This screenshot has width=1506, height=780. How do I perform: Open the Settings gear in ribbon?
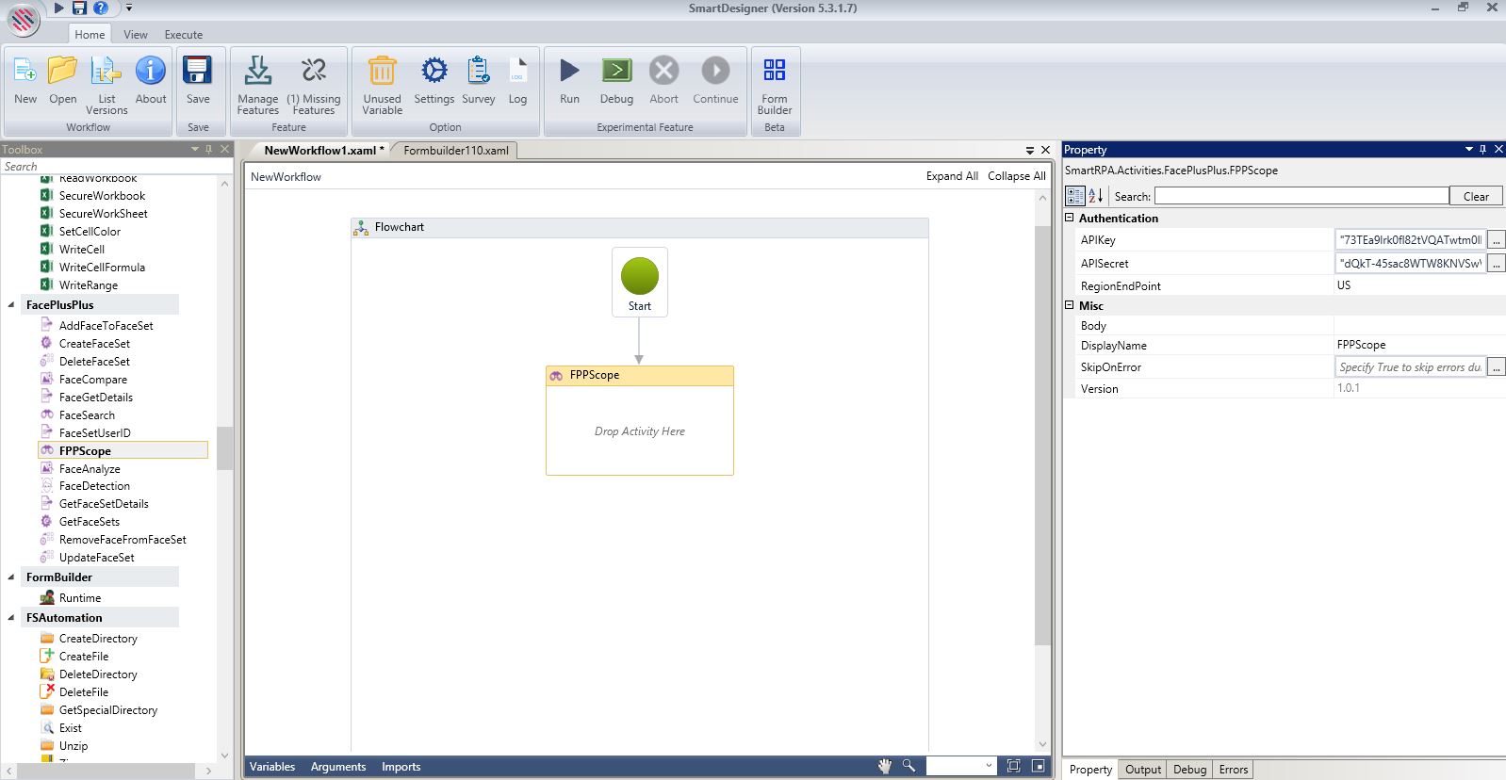(434, 72)
